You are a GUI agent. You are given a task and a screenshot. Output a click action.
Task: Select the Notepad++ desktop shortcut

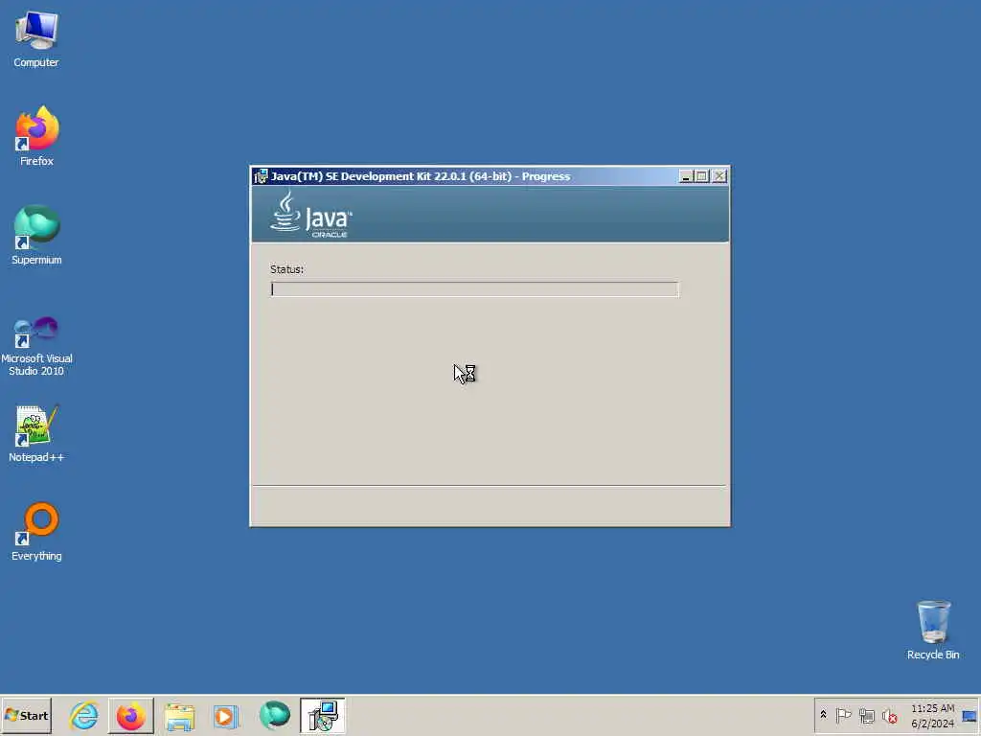tap(36, 434)
